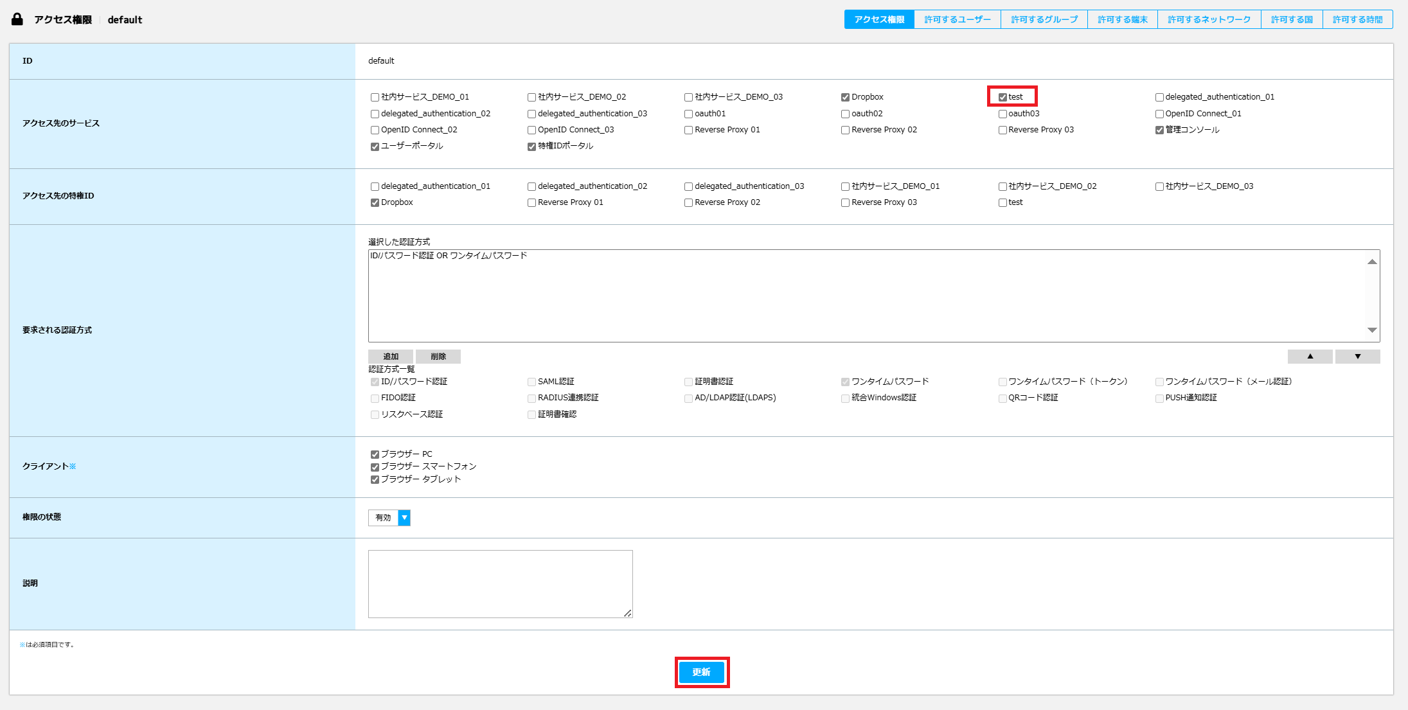
Task: Check the oauth03 service checkbox
Action: pos(1003,114)
